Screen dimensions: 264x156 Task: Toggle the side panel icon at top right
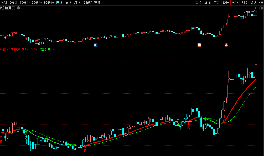(261, 8)
